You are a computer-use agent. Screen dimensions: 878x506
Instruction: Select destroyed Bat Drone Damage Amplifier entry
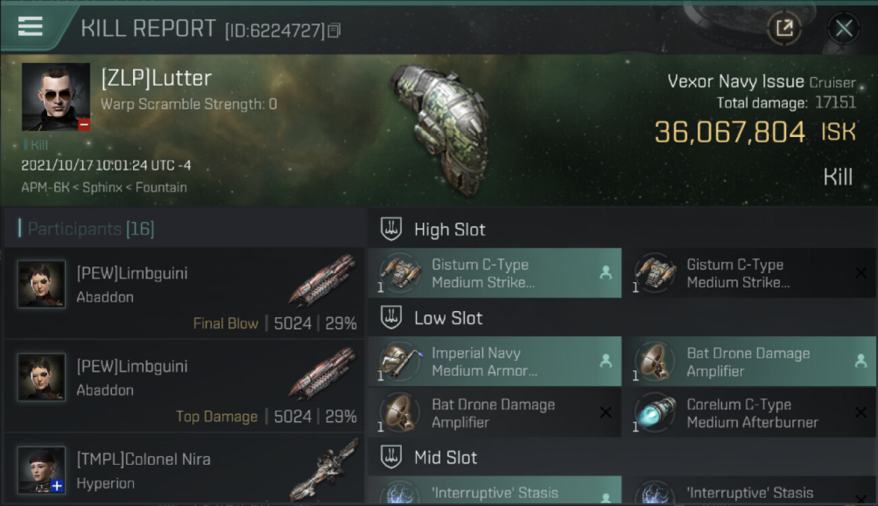pyautogui.click(x=494, y=413)
